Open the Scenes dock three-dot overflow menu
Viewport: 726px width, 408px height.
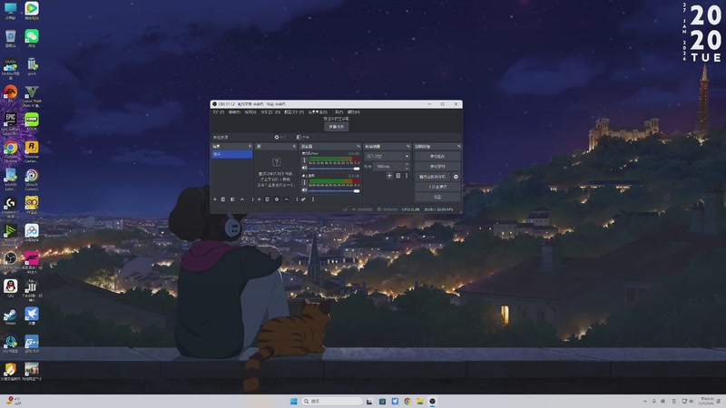click(253, 199)
